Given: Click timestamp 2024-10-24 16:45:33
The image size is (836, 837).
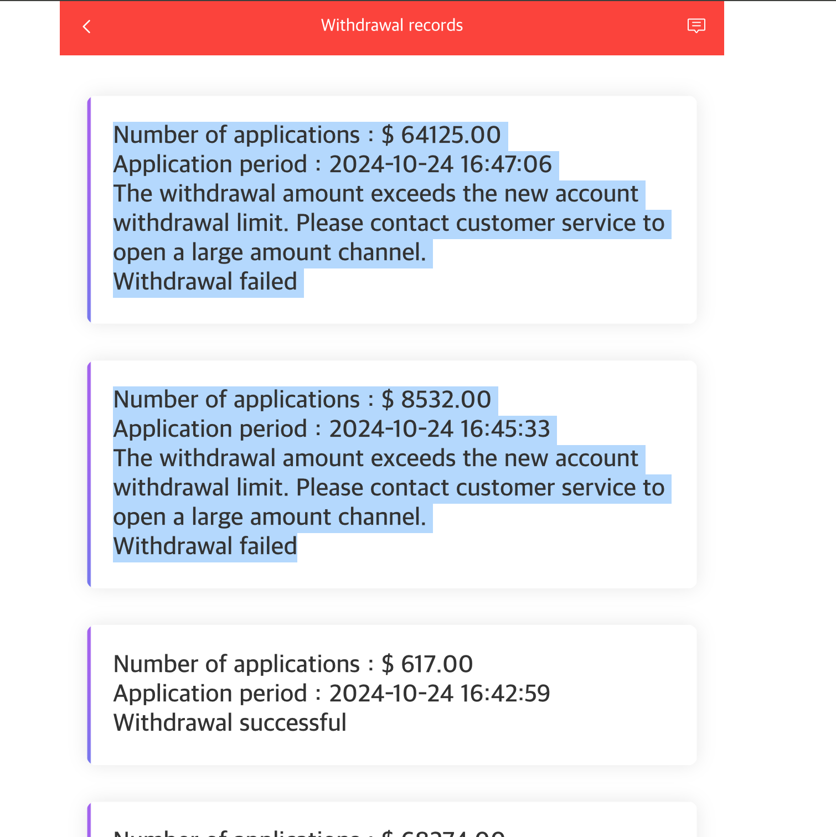Looking at the screenshot, I should pyautogui.click(x=440, y=429).
